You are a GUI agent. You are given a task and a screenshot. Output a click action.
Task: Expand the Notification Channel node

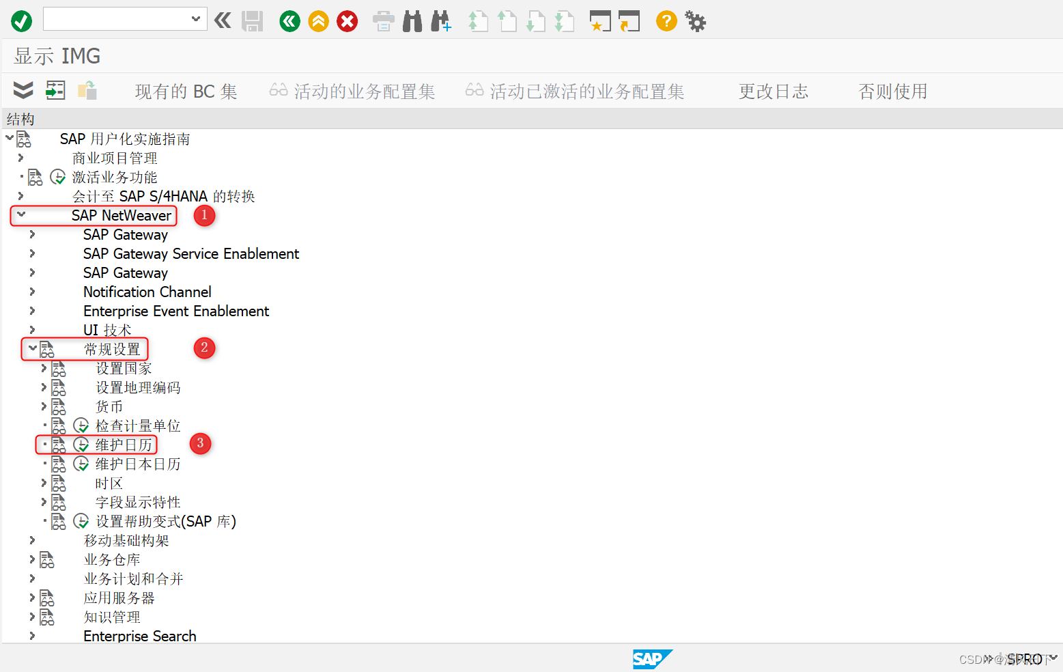32,291
